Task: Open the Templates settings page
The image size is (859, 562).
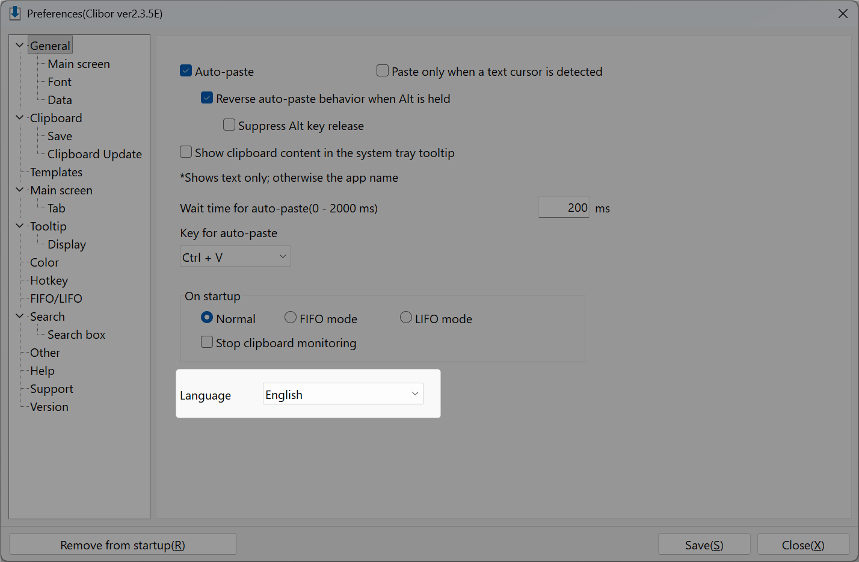Action: coord(56,172)
